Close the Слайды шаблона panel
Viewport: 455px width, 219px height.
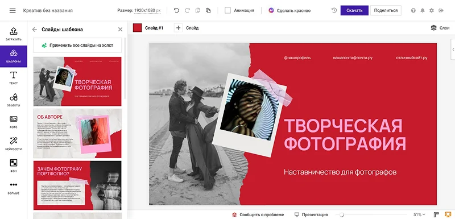coord(120,30)
